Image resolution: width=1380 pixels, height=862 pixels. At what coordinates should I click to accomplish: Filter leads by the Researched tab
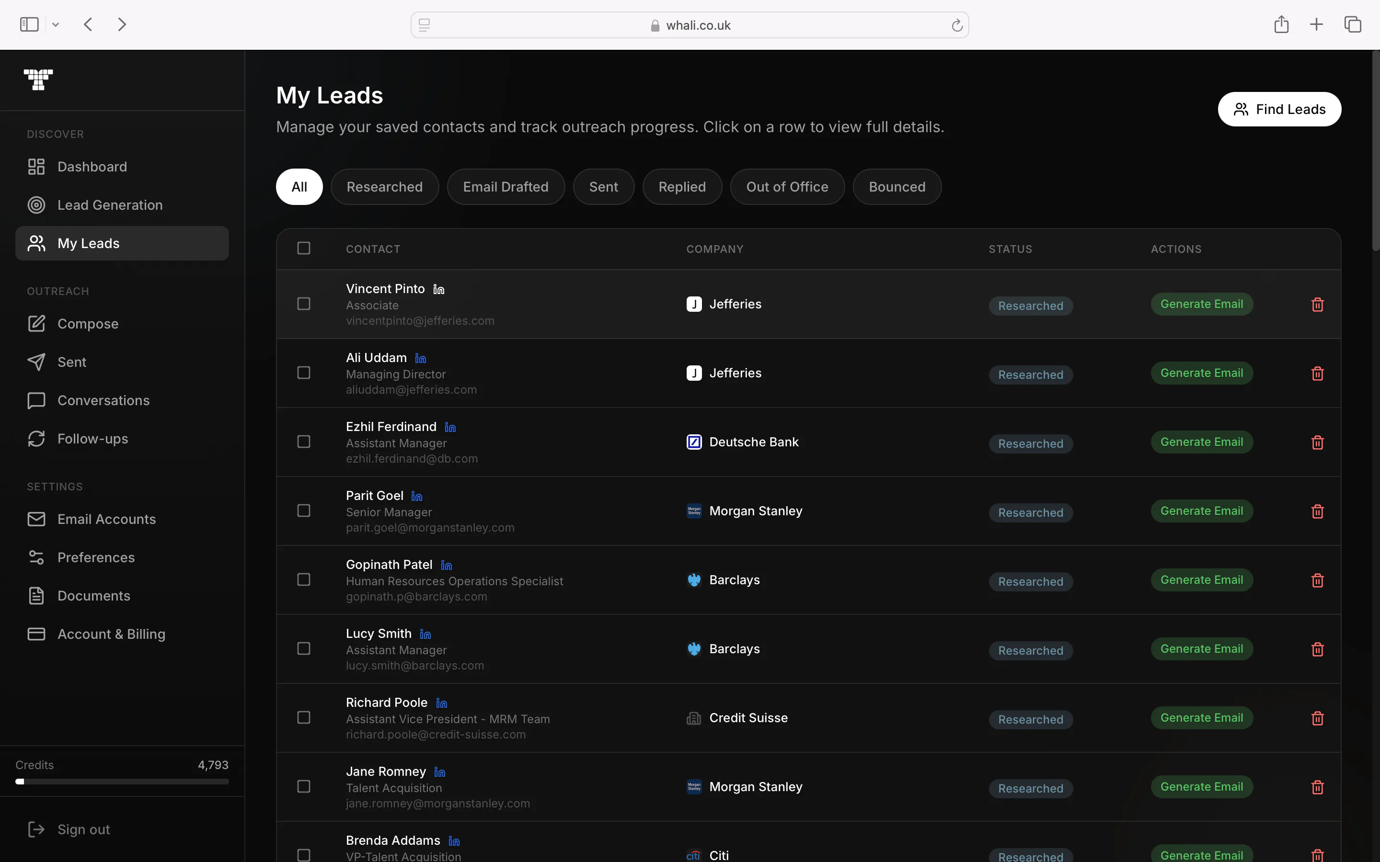click(x=385, y=187)
